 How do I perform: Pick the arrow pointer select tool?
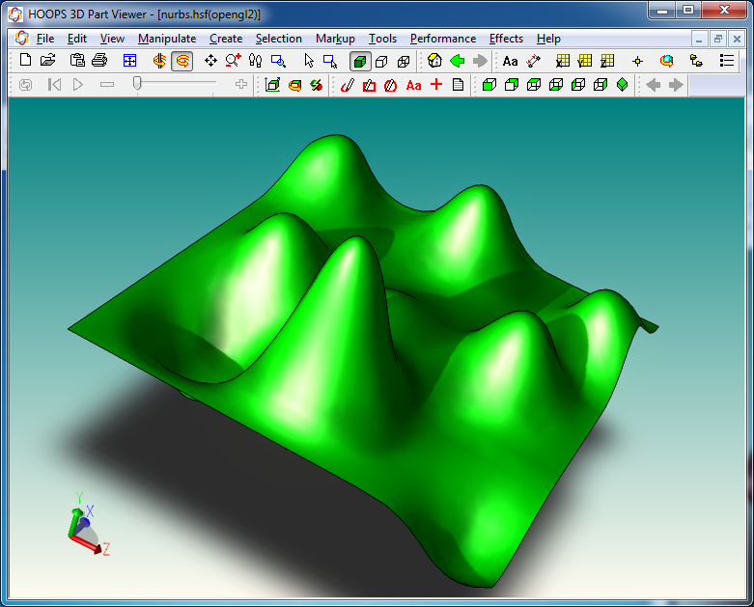[309, 61]
